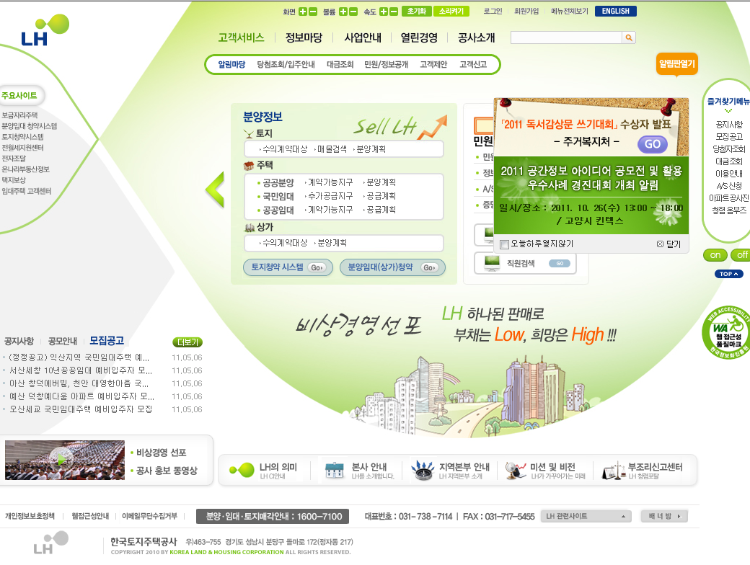Select the 당첨조회/입주안내 submenu item
Image resolution: width=750 pixels, height=565 pixels.
[286, 65]
